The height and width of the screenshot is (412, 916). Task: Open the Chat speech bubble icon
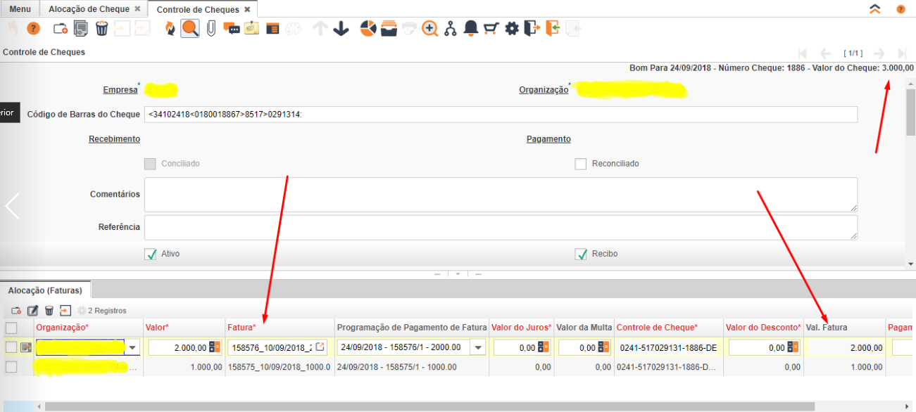point(231,29)
